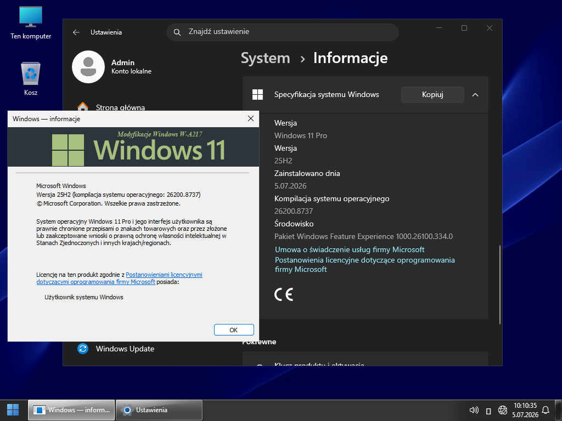The width and height of the screenshot is (562, 421).
Task: Click the search magnifier in Settings
Action: [x=177, y=32]
